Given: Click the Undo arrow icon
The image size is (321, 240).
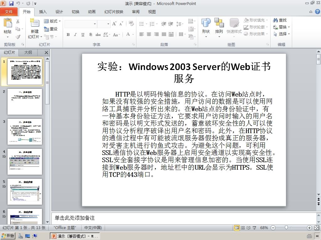Looking at the screenshot, I should click(x=18, y=3).
